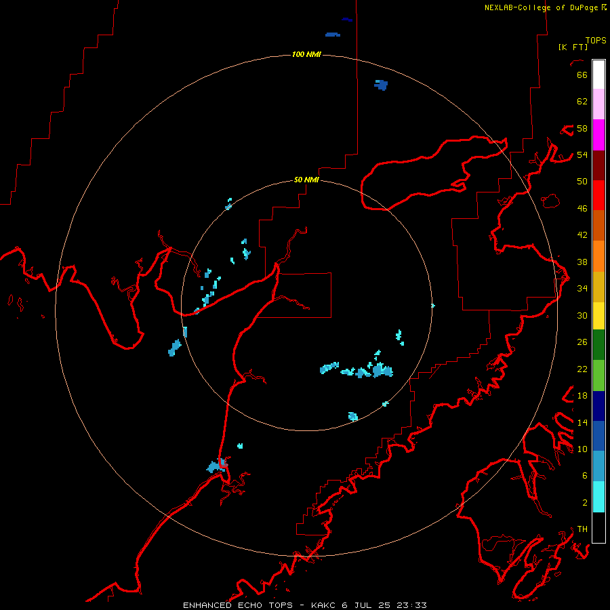Select the dark green legend swatch
Image resolution: width=610 pixels, height=610 pixels.
click(598, 345)
